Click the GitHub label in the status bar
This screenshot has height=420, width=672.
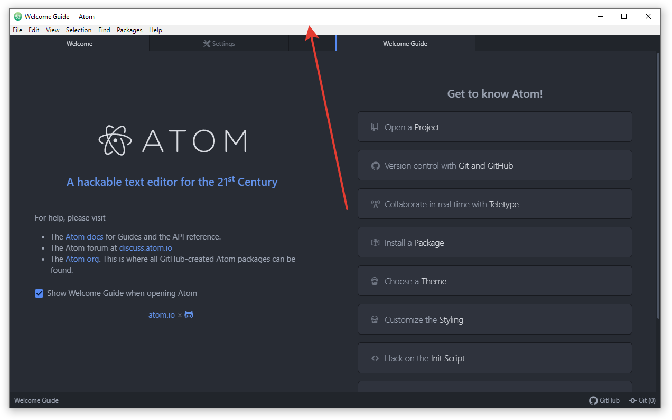click(x=610, y=400)
